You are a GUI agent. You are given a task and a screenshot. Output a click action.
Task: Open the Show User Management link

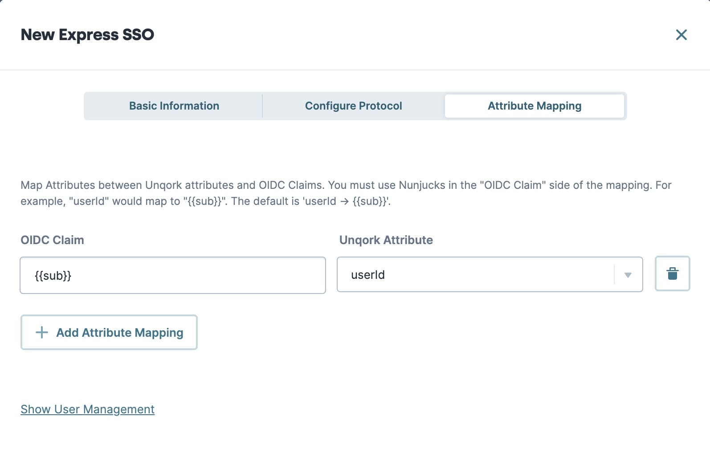(x=88, y=409)
